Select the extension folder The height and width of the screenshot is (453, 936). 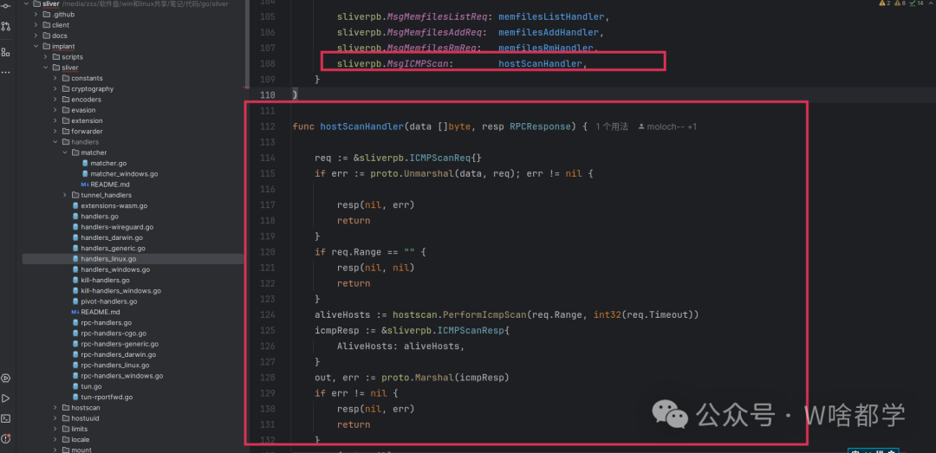click(x=87, y=120)
